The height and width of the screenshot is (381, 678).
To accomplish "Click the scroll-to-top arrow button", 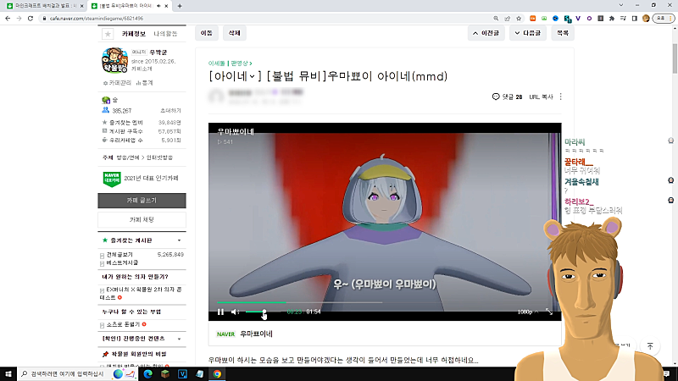I will pyautogui.click(x=650, y=346).
